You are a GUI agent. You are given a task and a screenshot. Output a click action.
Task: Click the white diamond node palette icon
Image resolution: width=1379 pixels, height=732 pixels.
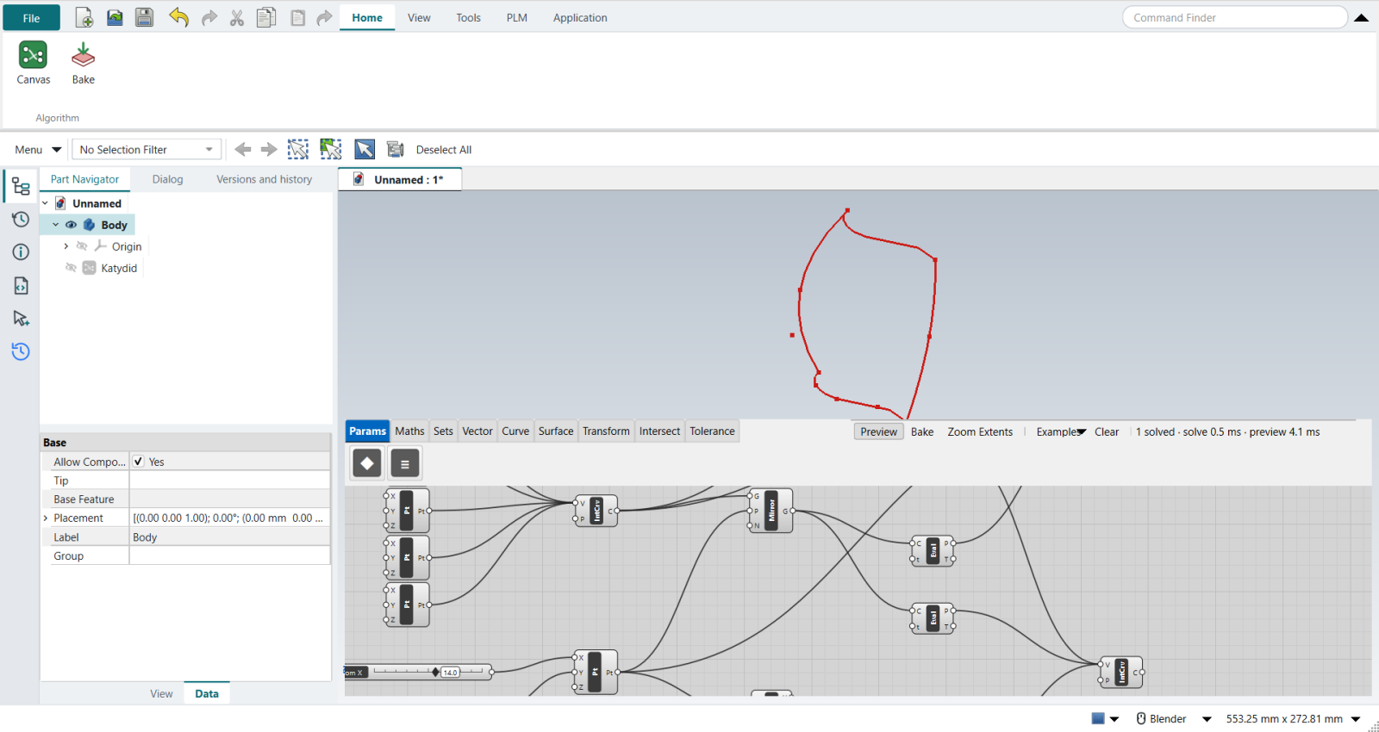click(x=367, y=463)
